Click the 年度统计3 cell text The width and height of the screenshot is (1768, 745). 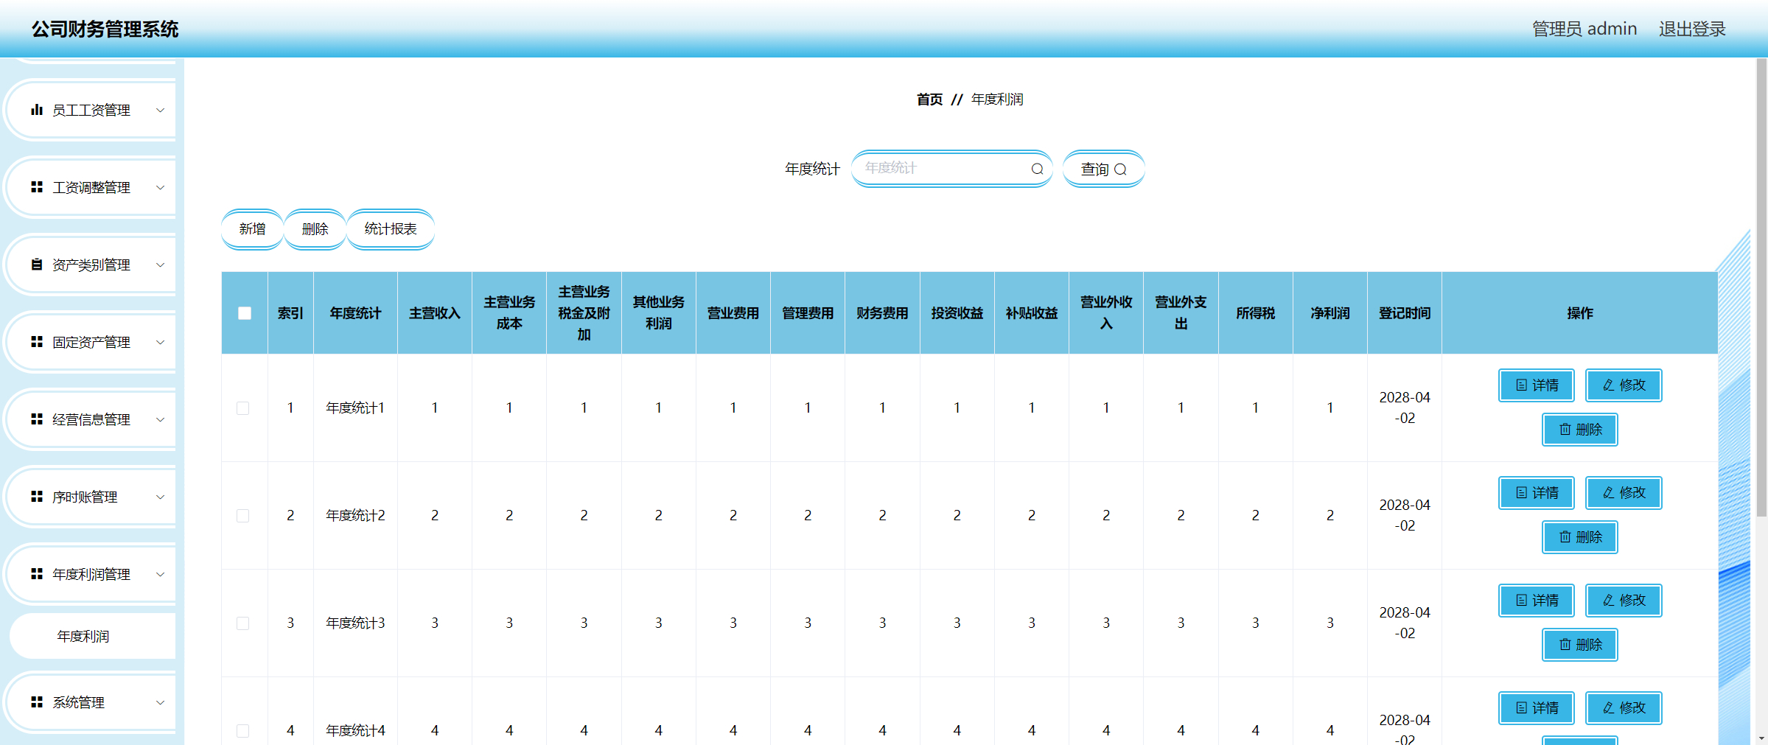pos(355,623)
